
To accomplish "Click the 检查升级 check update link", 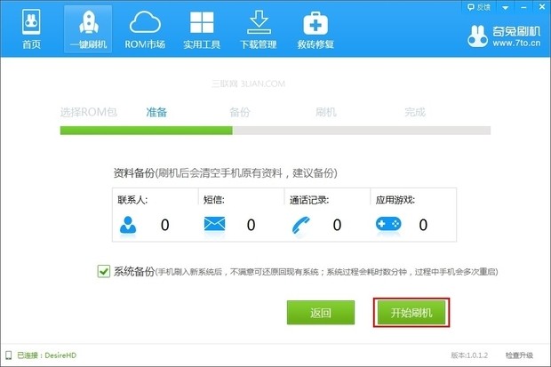I will 519,355.
